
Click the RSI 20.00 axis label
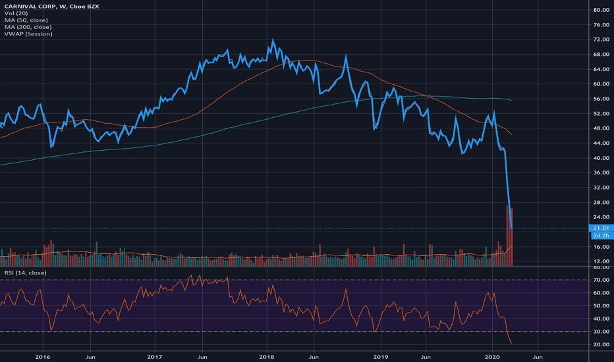coord(601,344)
